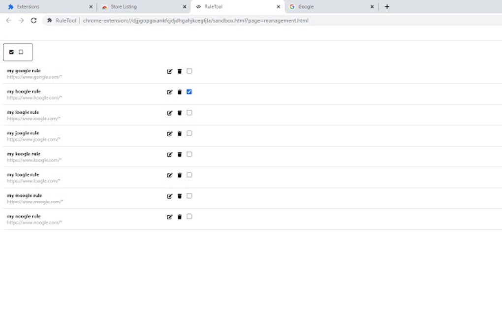
Task: Select the my noogle rule title
Action: coord(24,217)
